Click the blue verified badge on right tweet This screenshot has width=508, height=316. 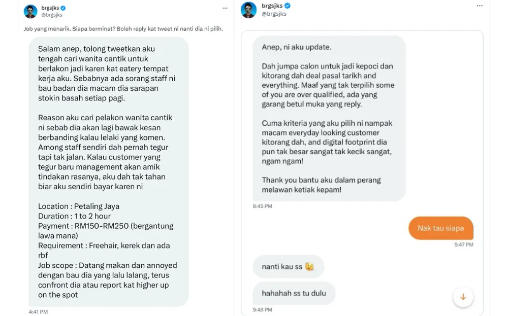[288, 6]
